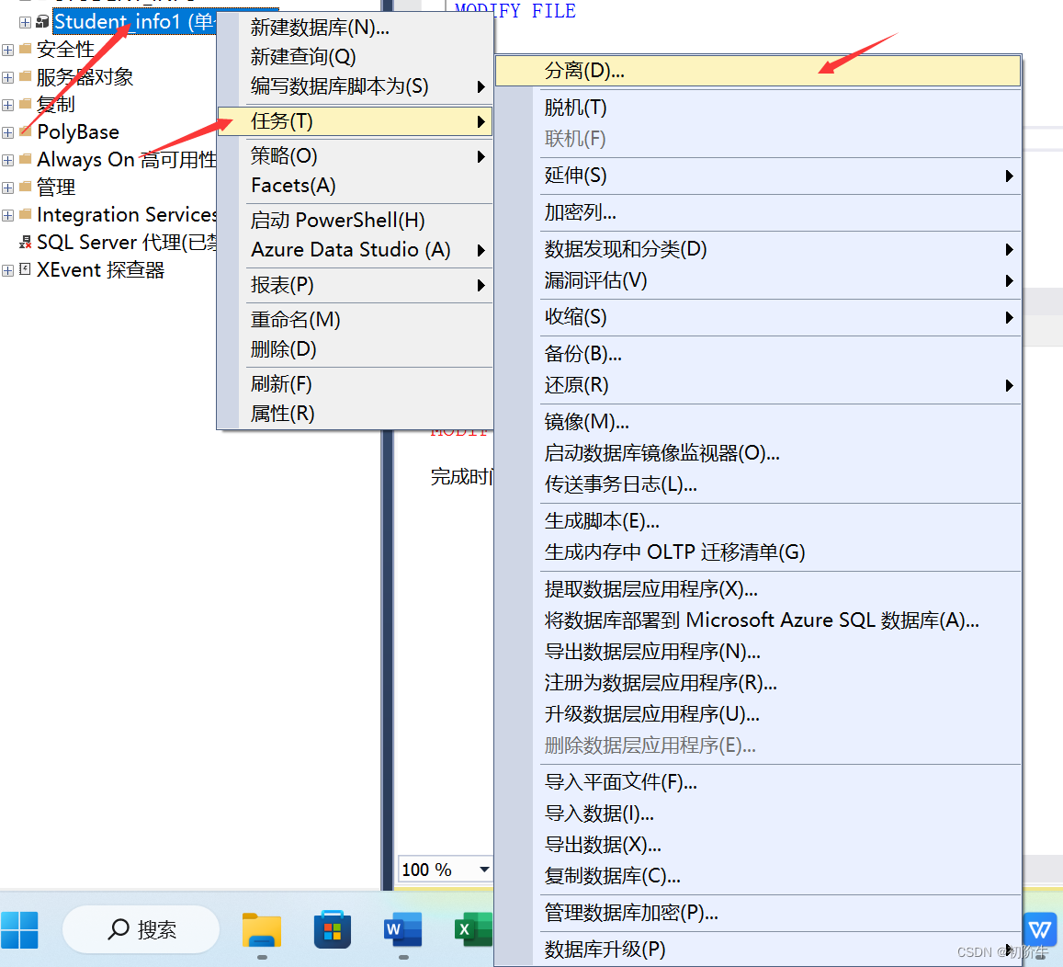Screen dimensions: 1063x967
Task: Open 编写数据库脚本为(S) submenu
Action: pyautogui.click(x=356, y=86)
